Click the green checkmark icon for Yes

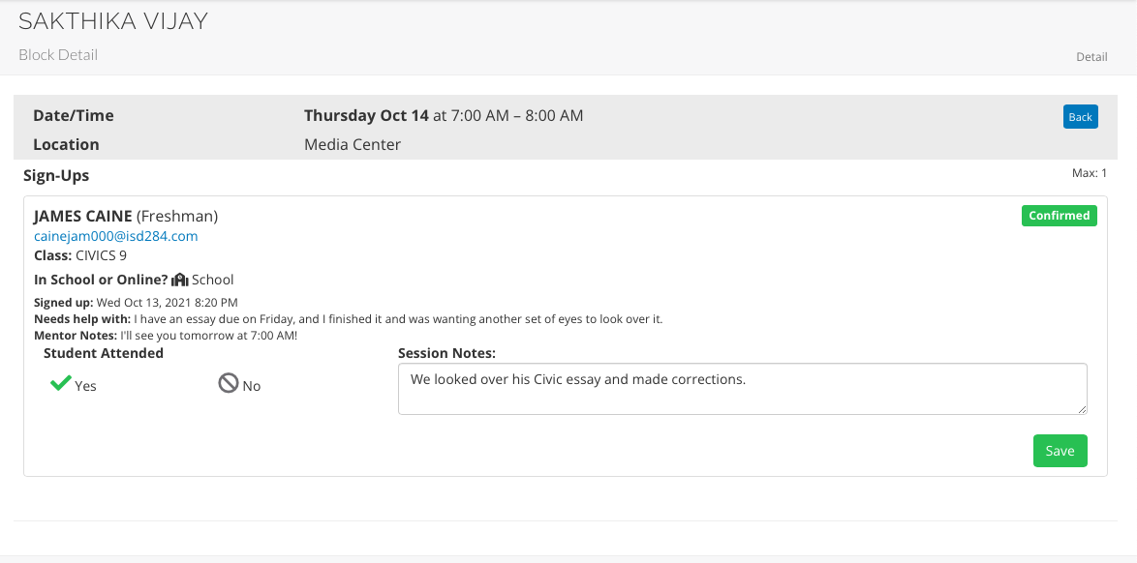click(x=61, y=384)
